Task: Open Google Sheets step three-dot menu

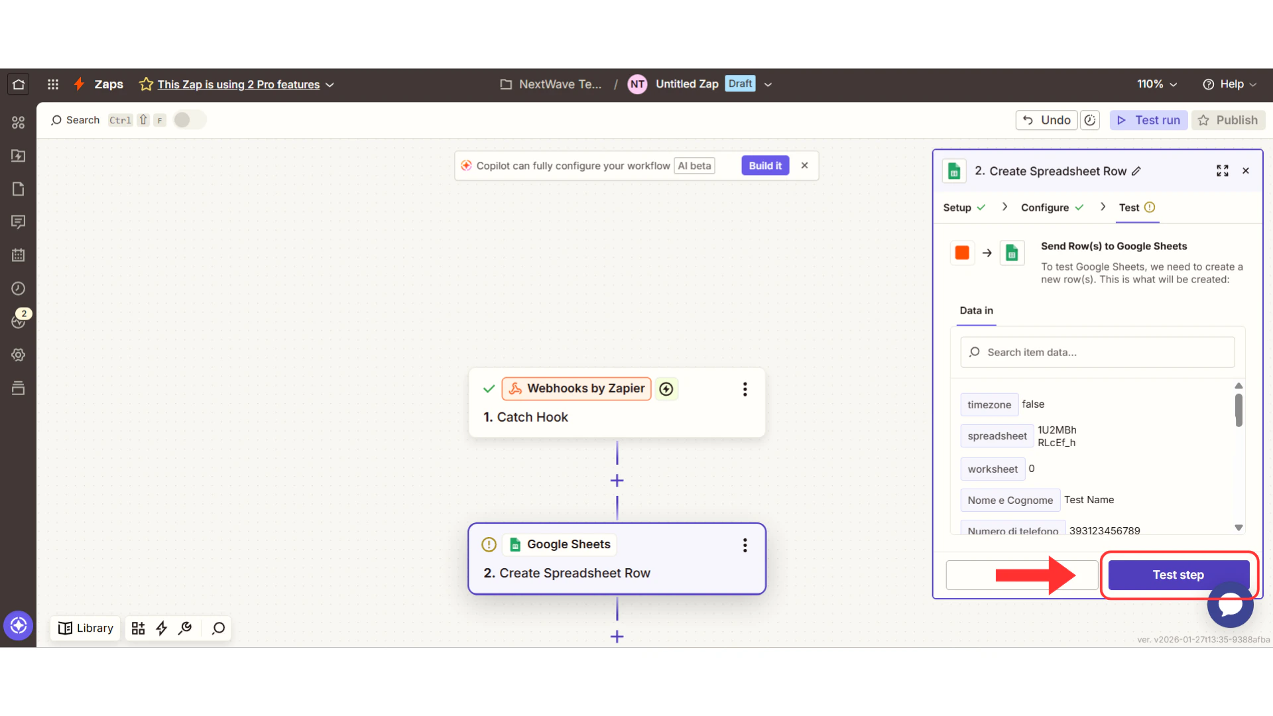Action: pyautogui.click(x=745, y=545)
